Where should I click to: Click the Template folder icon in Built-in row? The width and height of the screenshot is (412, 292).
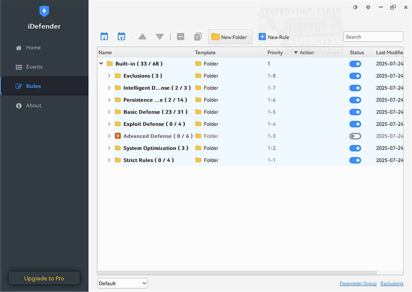[x=198, y=64]
